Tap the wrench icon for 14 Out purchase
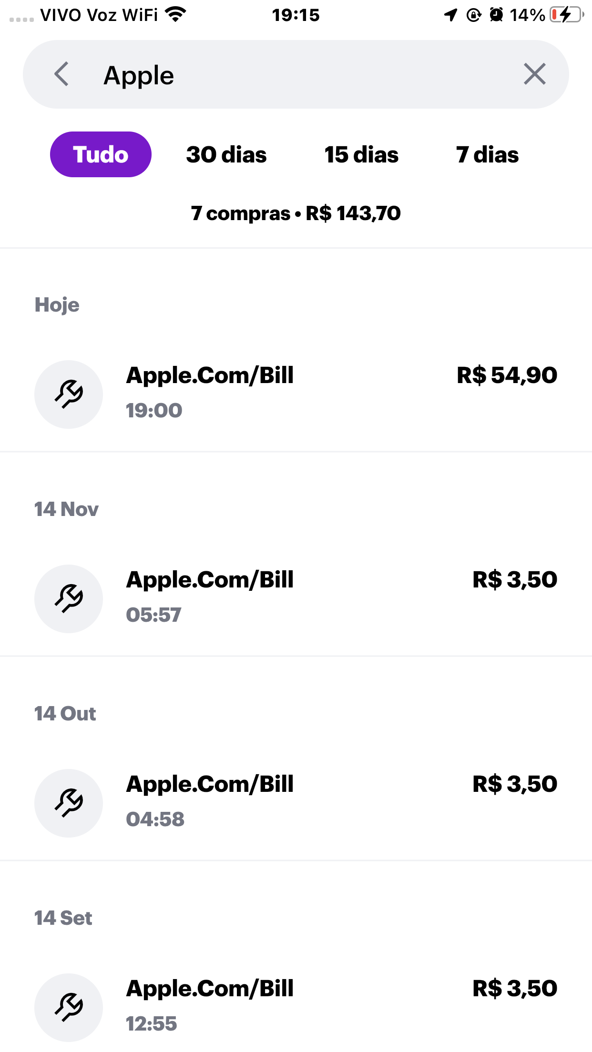This screenshot has height=1052, width=592. coord(69,803)
